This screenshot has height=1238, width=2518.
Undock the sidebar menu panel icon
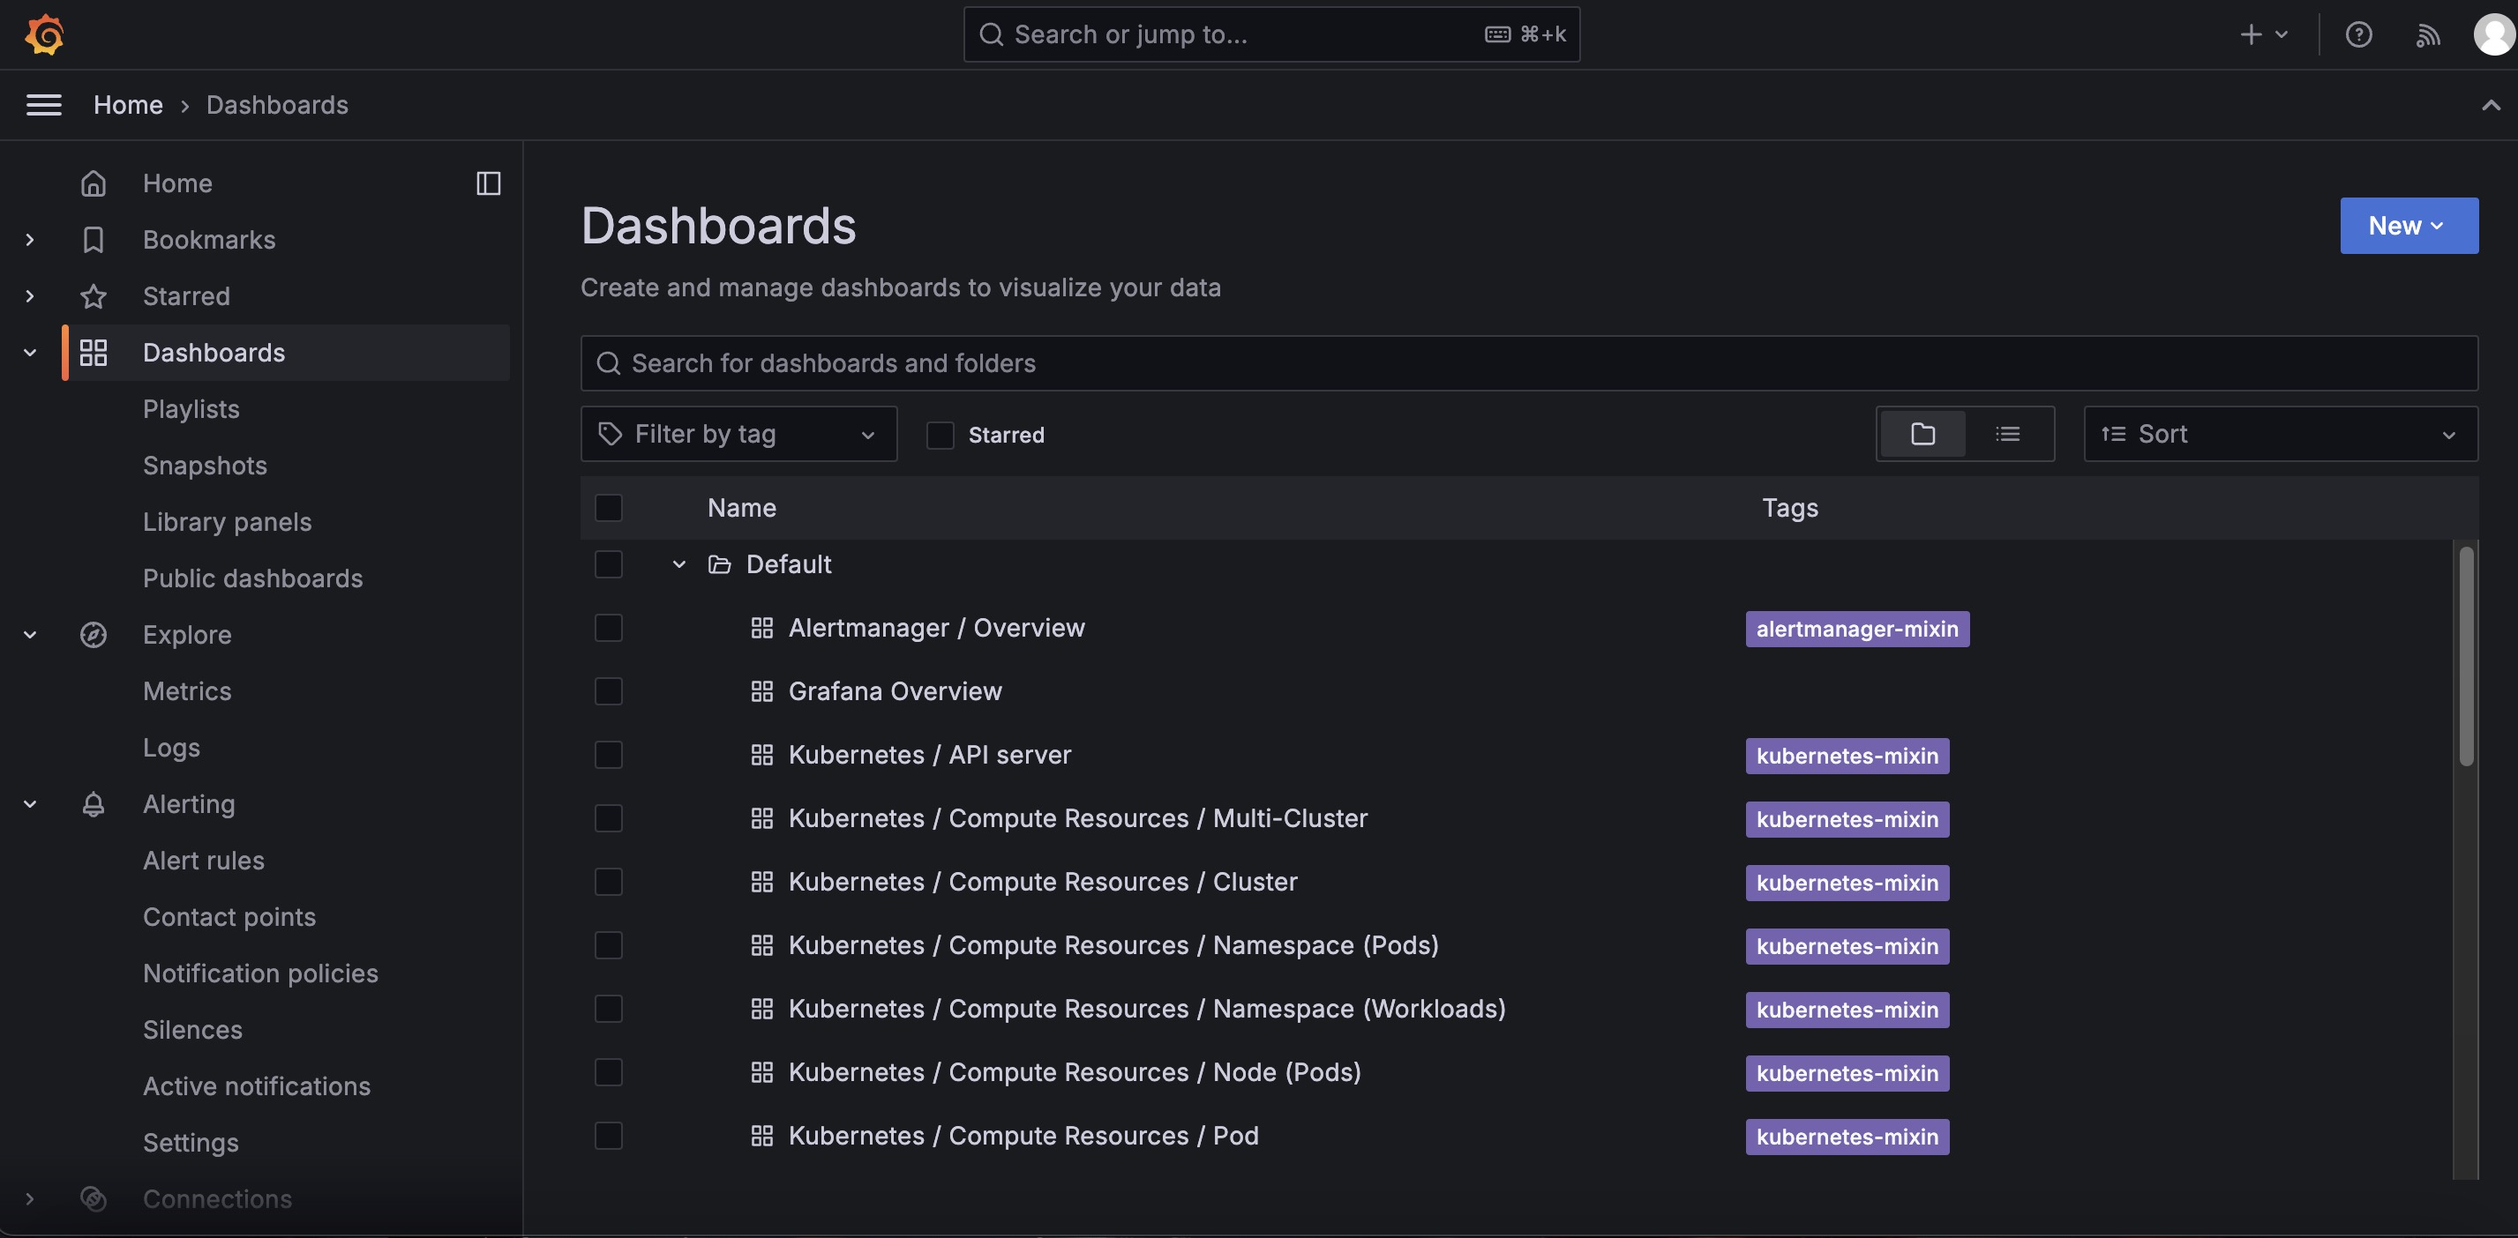point(488,183)
